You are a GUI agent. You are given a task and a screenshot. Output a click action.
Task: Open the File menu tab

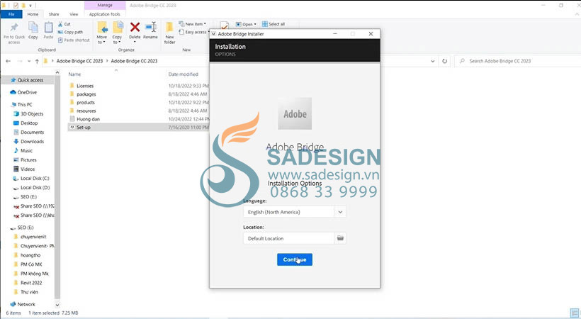point(11,14)
